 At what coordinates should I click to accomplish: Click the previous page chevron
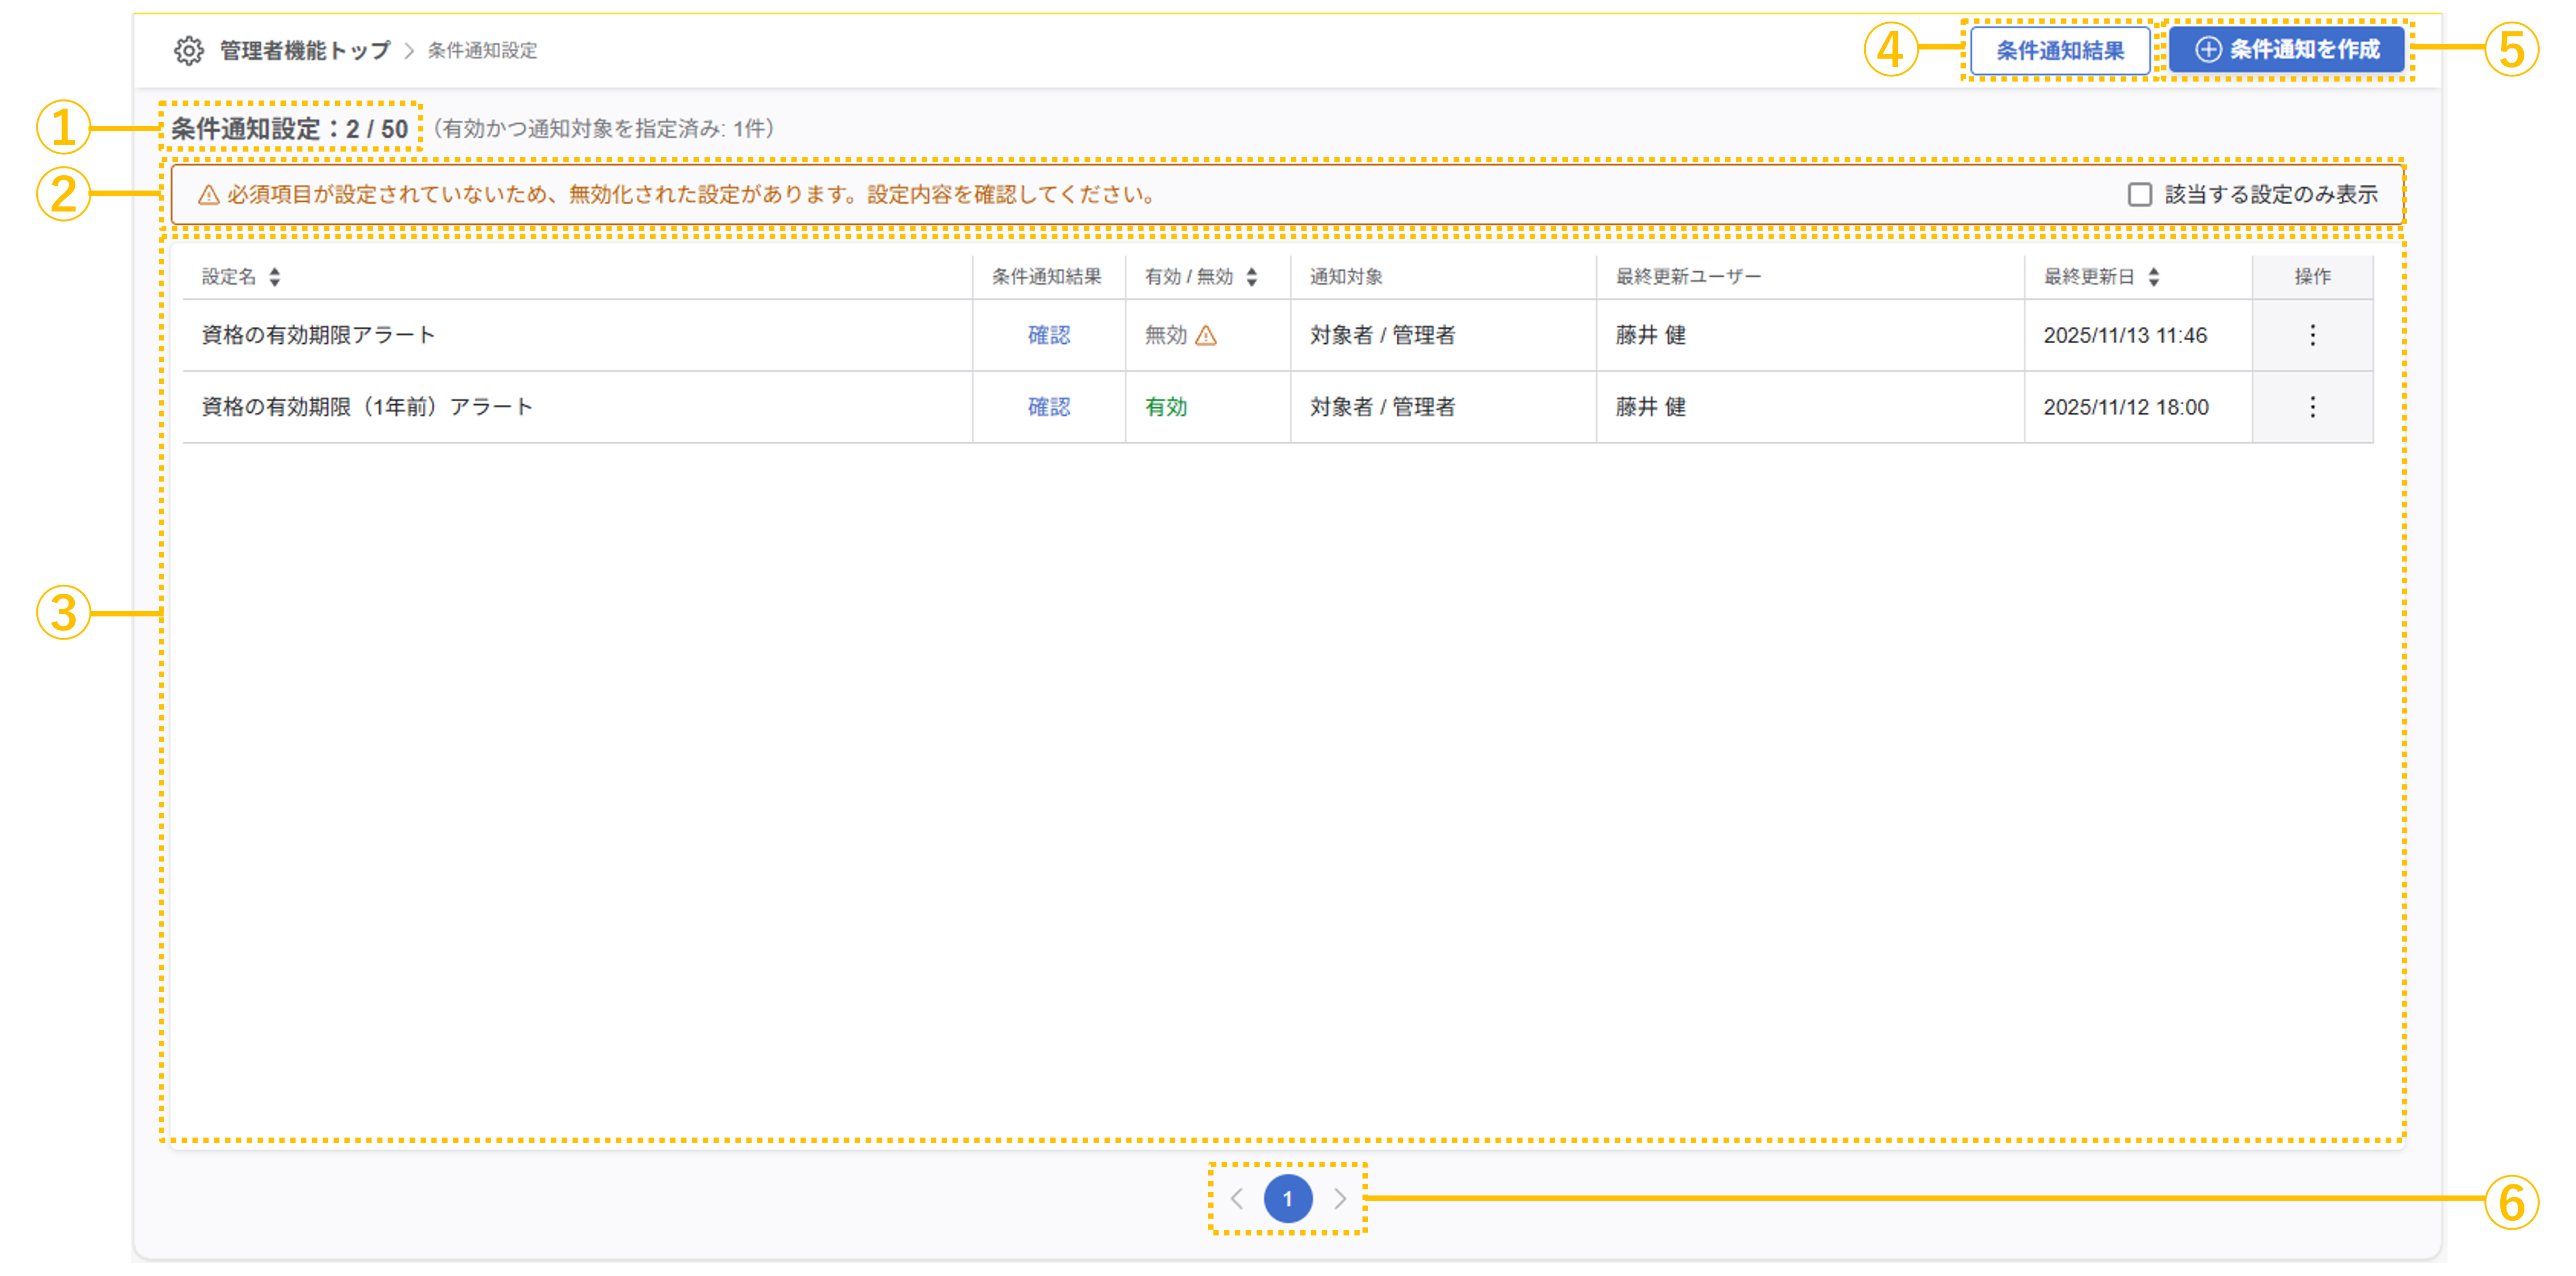coord(1238,1199)
